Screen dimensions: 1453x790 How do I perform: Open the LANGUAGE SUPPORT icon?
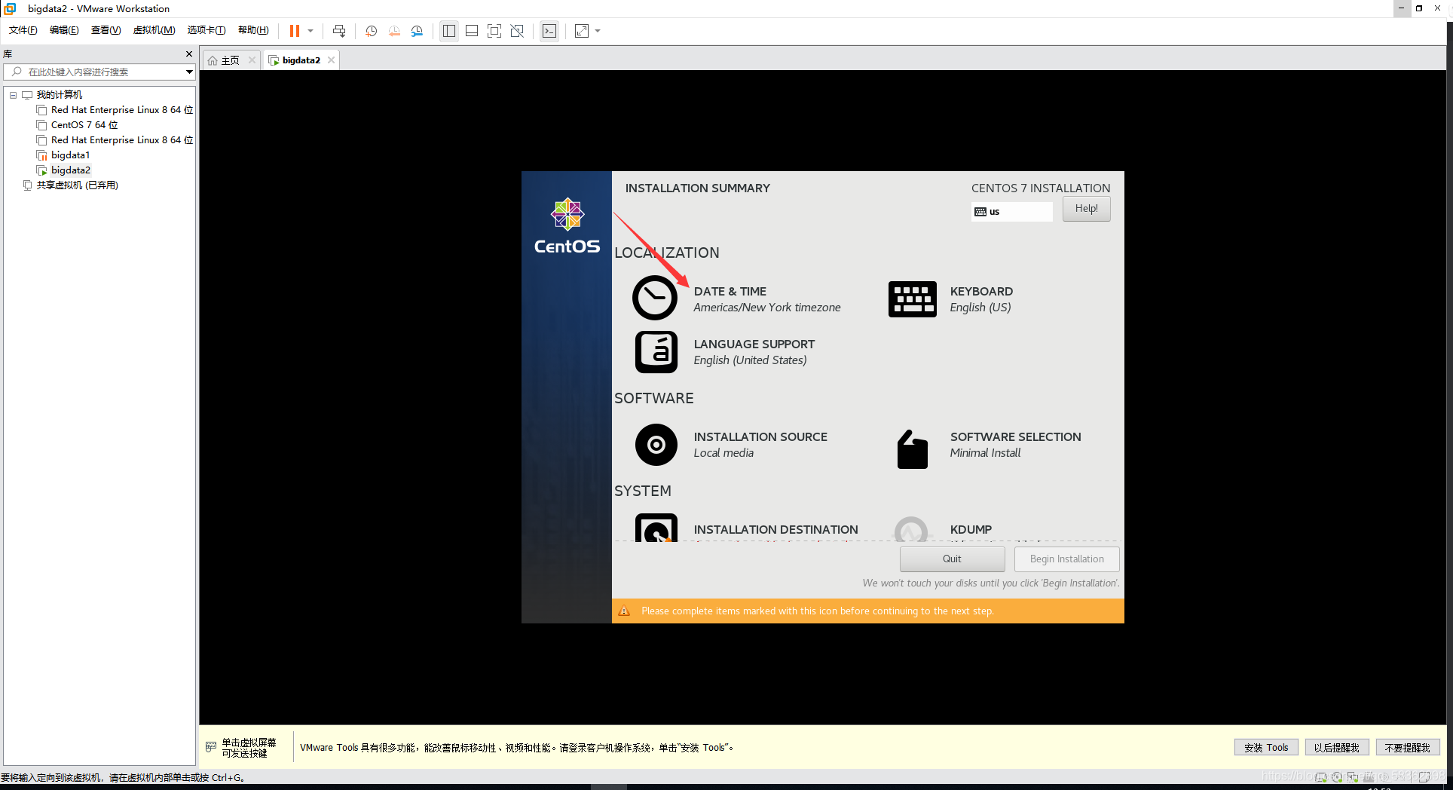(x=656, y=351)
